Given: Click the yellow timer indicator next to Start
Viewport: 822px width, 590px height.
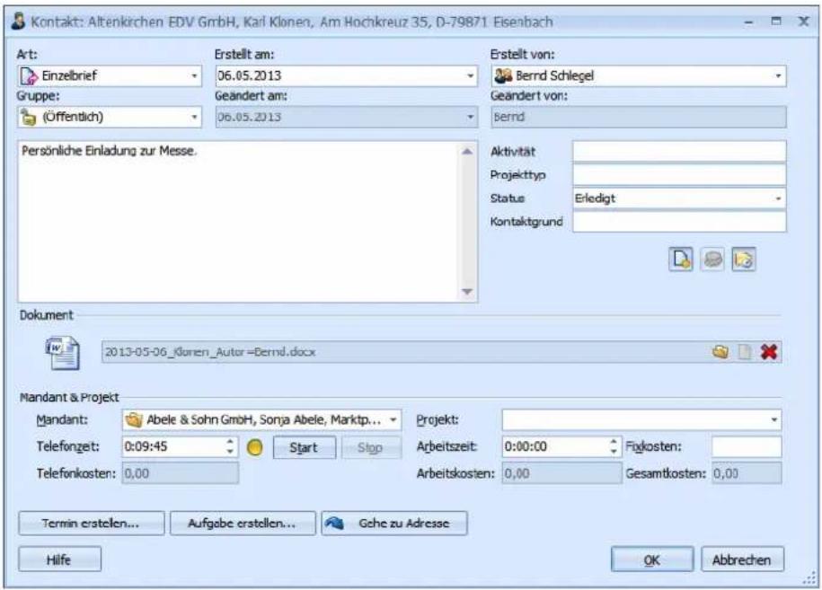Looking at the screenshot, I should pyautogui.click(x=255, y=447).
